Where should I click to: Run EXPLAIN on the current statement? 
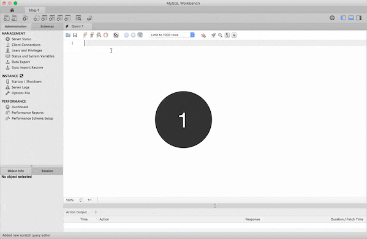(99, 35)
